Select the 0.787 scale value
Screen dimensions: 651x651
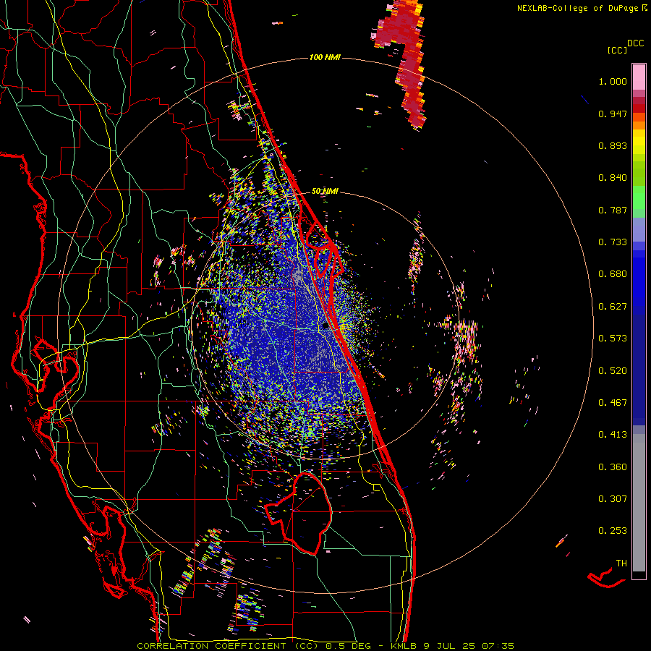[x=613, y=210]
